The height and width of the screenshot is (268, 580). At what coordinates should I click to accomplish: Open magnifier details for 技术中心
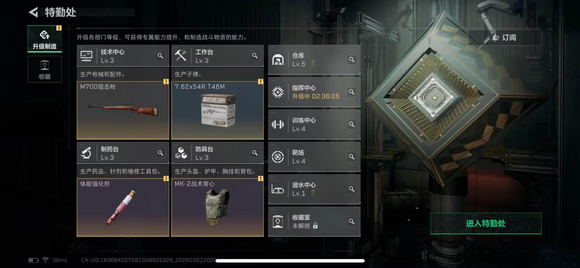tap(160, 56)
